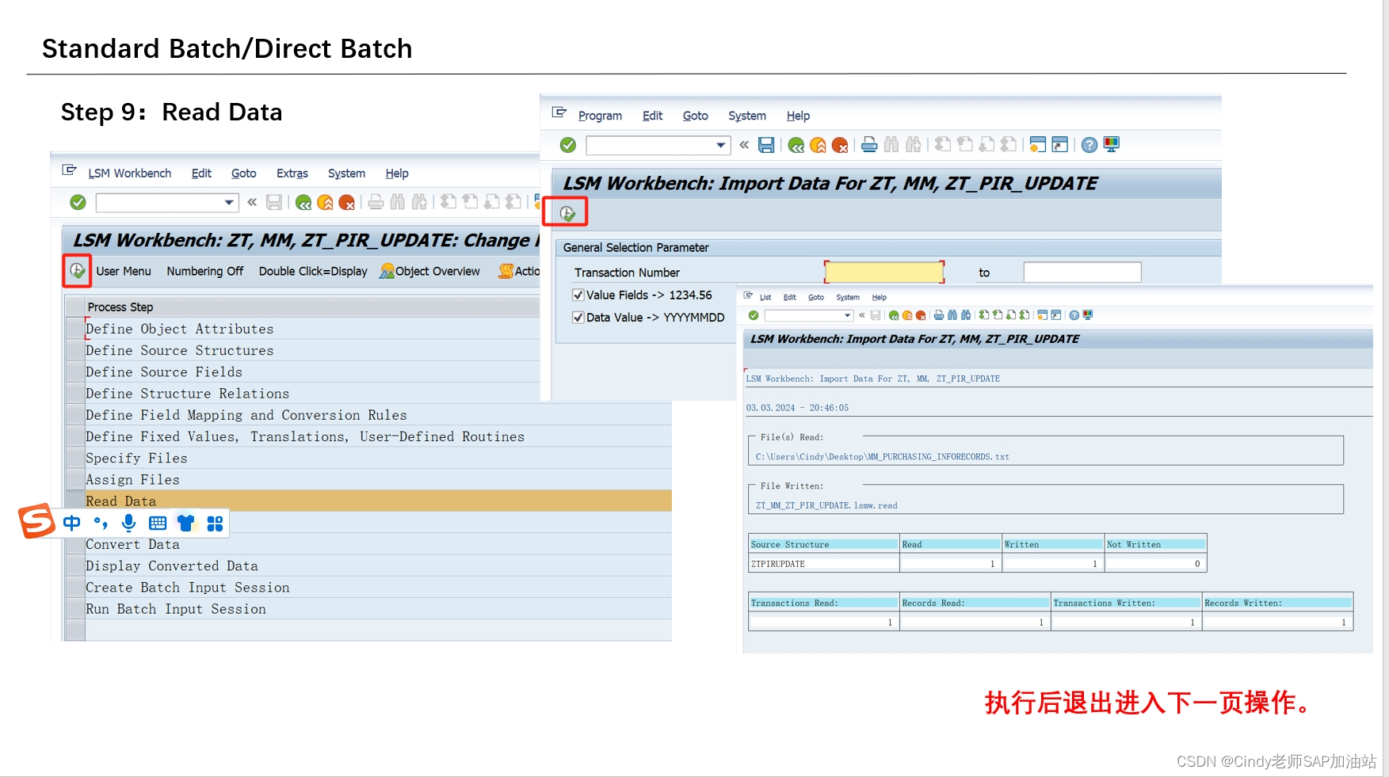Click the User Menu button
The image size is (1389, 777).
point(124,272)
